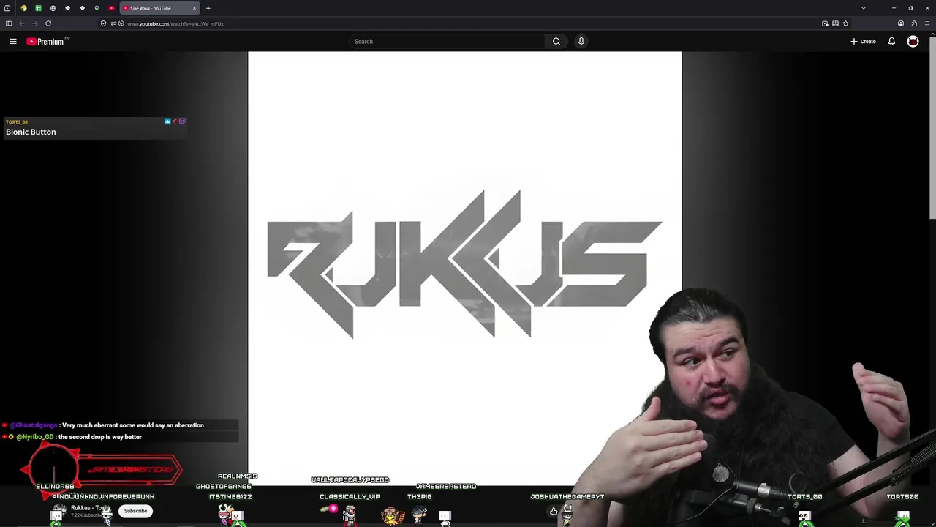Open the browser application menu

pos(927,23)
